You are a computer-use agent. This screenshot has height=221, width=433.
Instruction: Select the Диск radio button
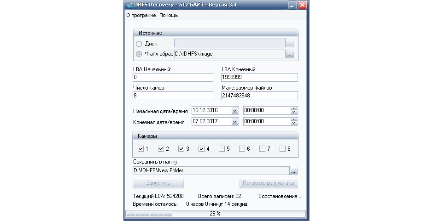point(139,44)
